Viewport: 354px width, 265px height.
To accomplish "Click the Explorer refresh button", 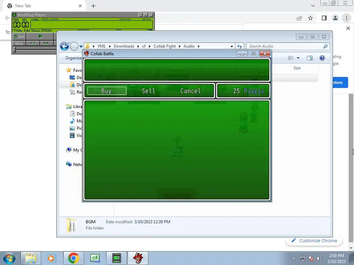I will click(239, 47).
